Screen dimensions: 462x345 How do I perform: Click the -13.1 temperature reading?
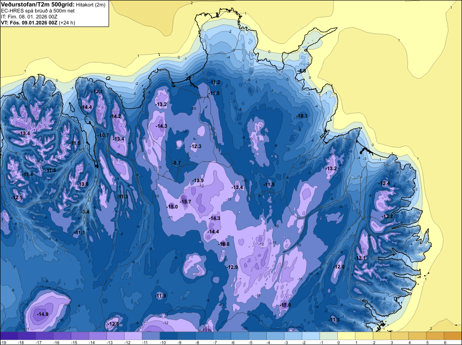[360, 258]
